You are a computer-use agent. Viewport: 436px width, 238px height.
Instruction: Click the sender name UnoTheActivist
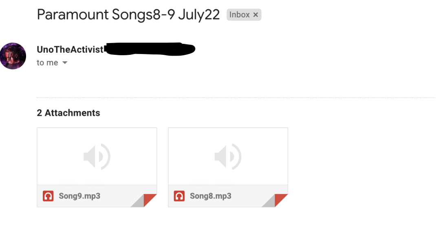tap(70, 49)
